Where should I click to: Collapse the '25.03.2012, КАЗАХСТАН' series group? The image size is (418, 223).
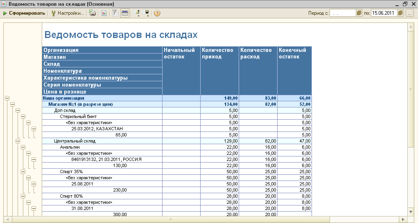[34, 129]
